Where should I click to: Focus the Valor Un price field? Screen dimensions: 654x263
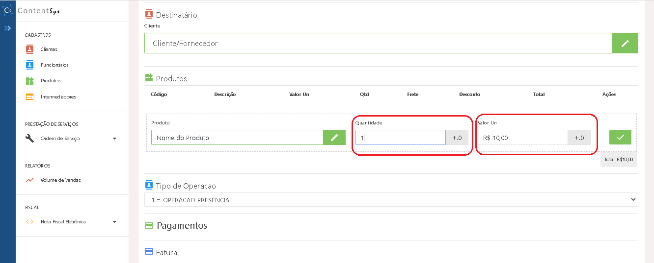(x=522, y=138)
